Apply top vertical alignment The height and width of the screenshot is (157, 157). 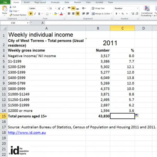pyautogui.click(x=69, y=8)
